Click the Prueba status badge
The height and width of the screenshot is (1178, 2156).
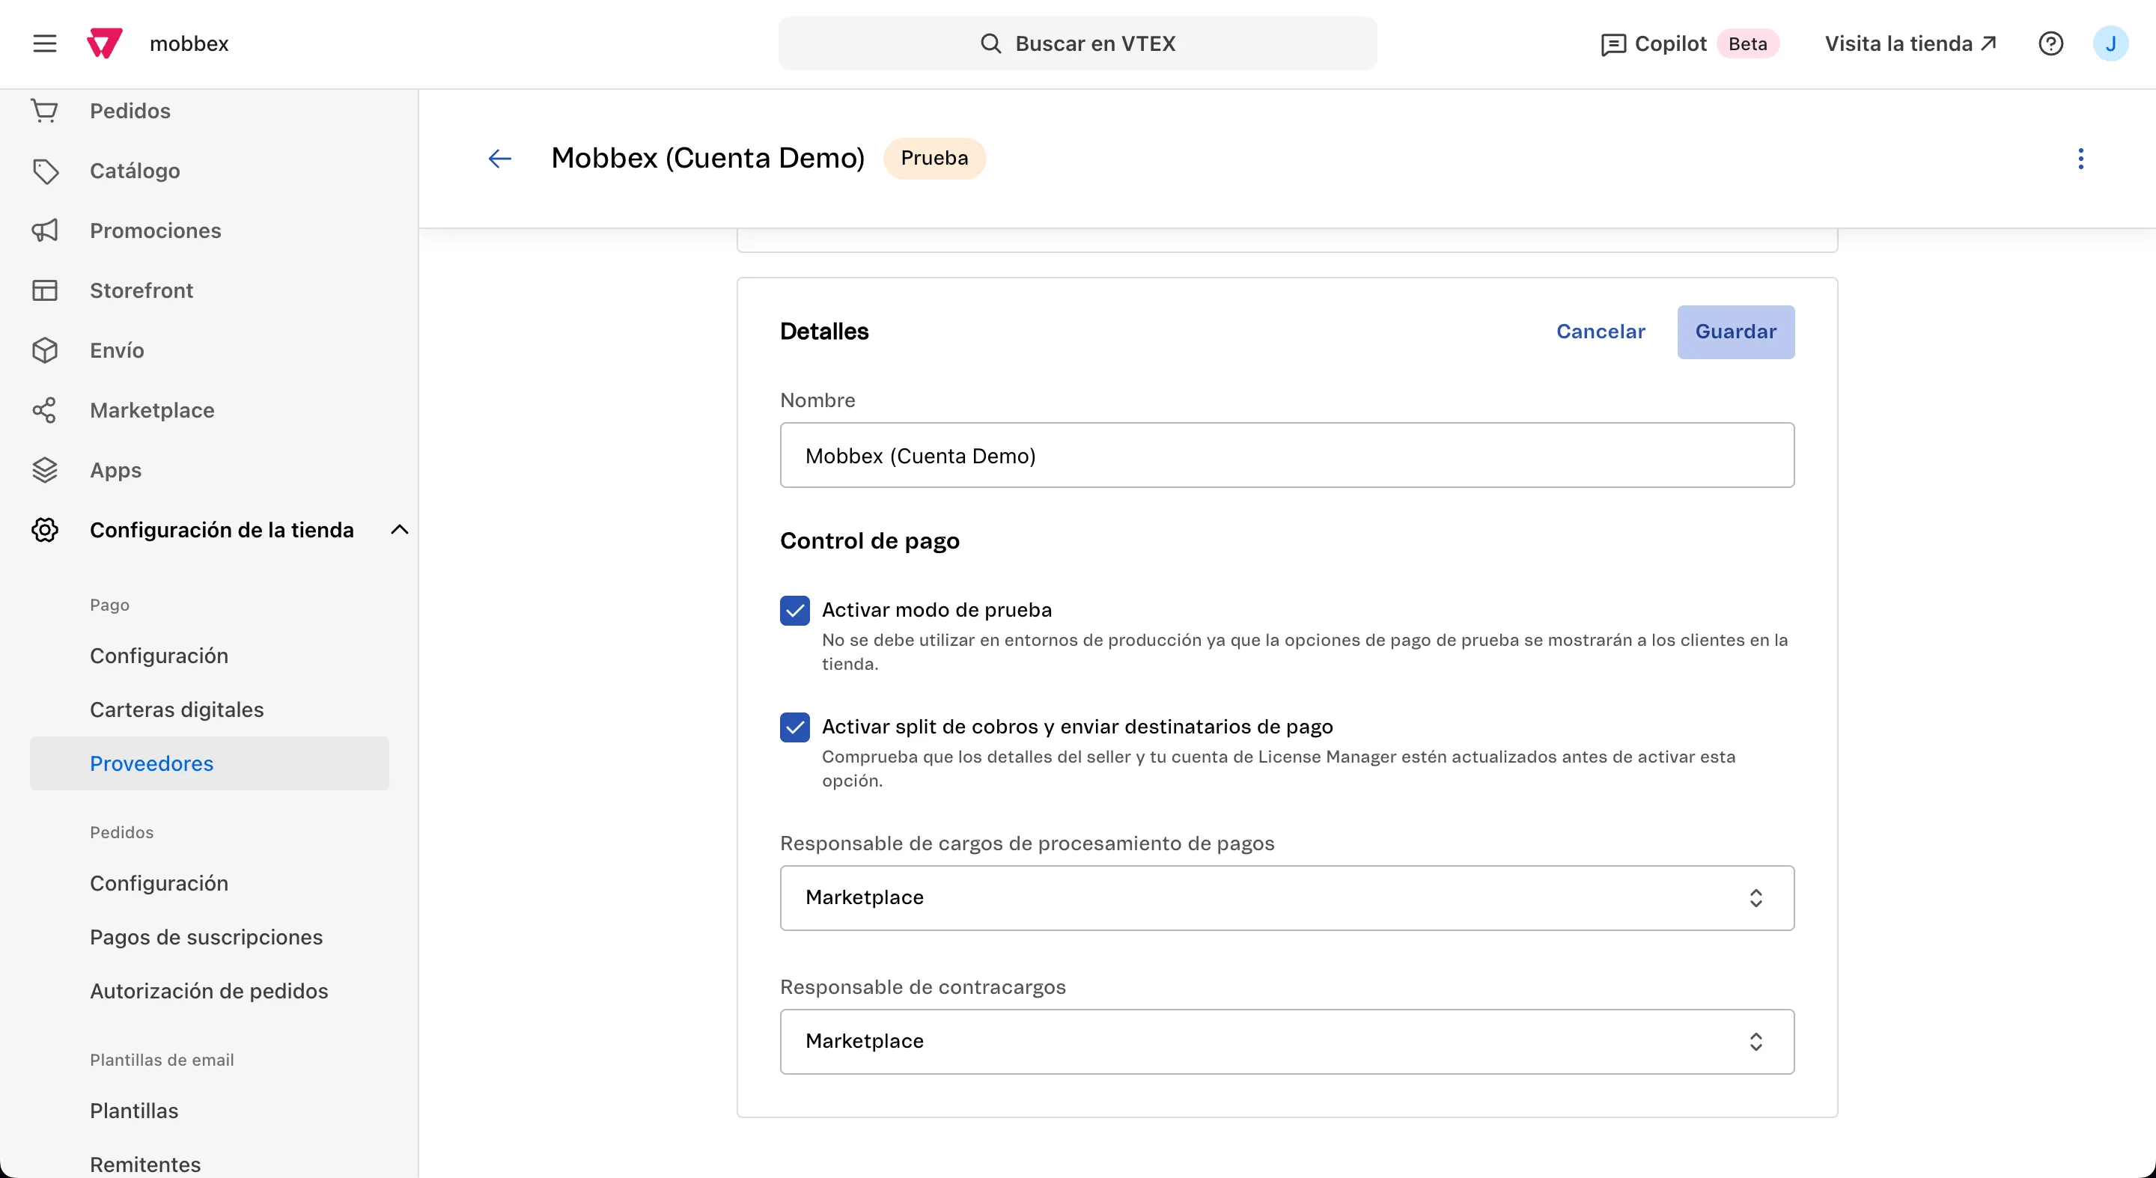coord(935,158)
